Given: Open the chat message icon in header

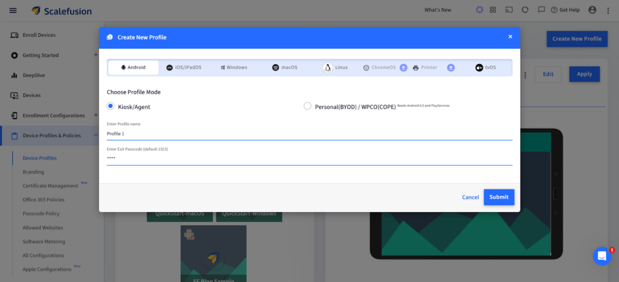Looking at the screenshot, I should pos(542,10).
